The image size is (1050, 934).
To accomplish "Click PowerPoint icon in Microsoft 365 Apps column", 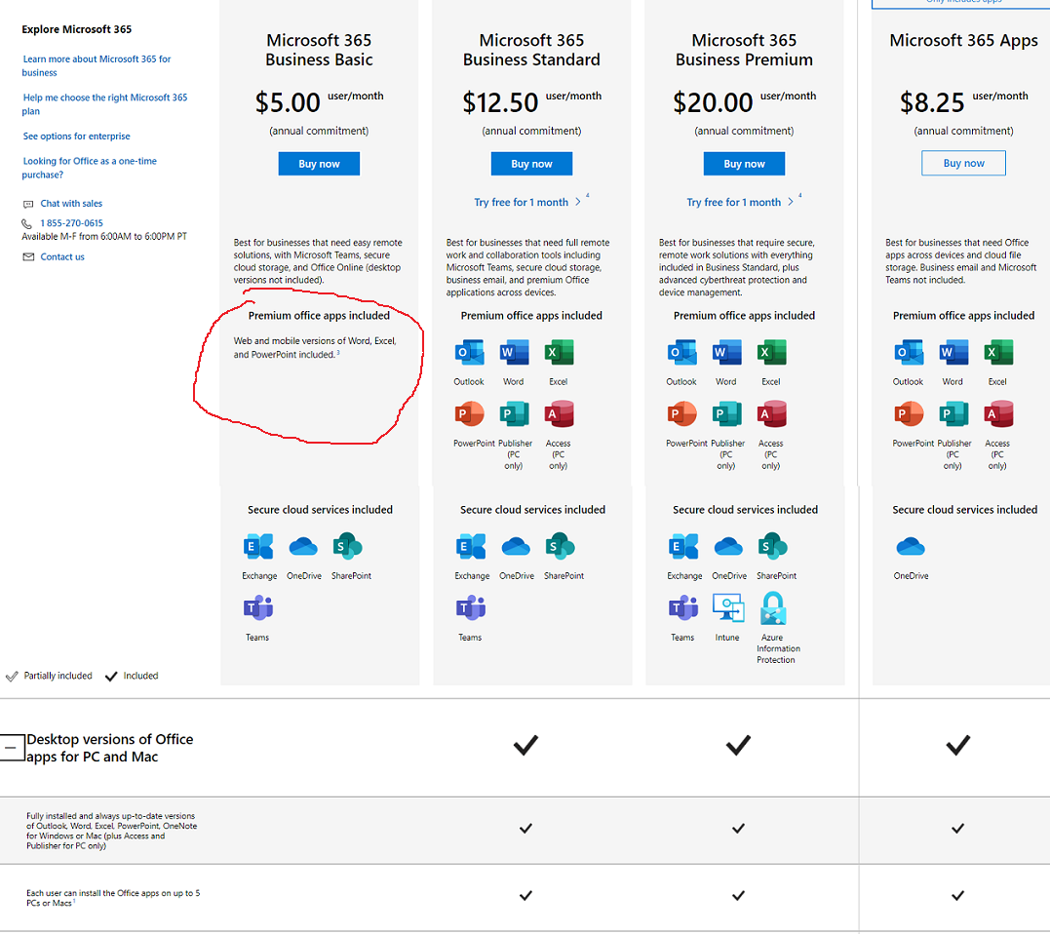I will click(x=909, y=413).
